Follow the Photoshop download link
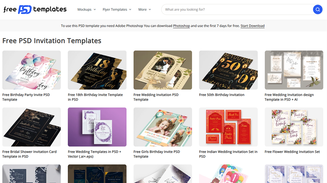 181,26
